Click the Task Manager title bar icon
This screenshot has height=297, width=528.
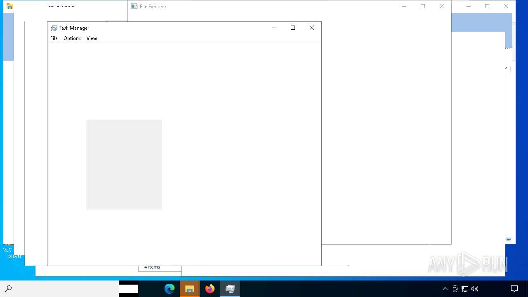(54, 28)
